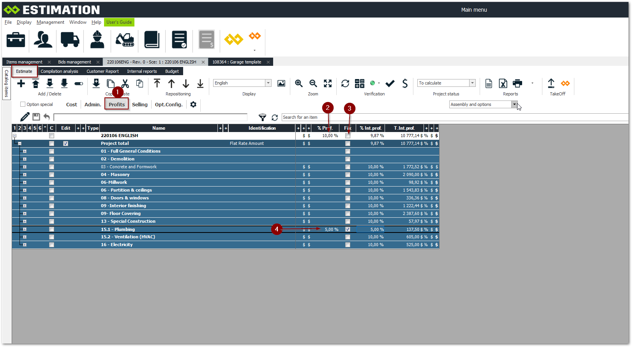Open the gear settings icon beside Opt.Config.
Screen dimensions: 632x347
pos(193,104)
